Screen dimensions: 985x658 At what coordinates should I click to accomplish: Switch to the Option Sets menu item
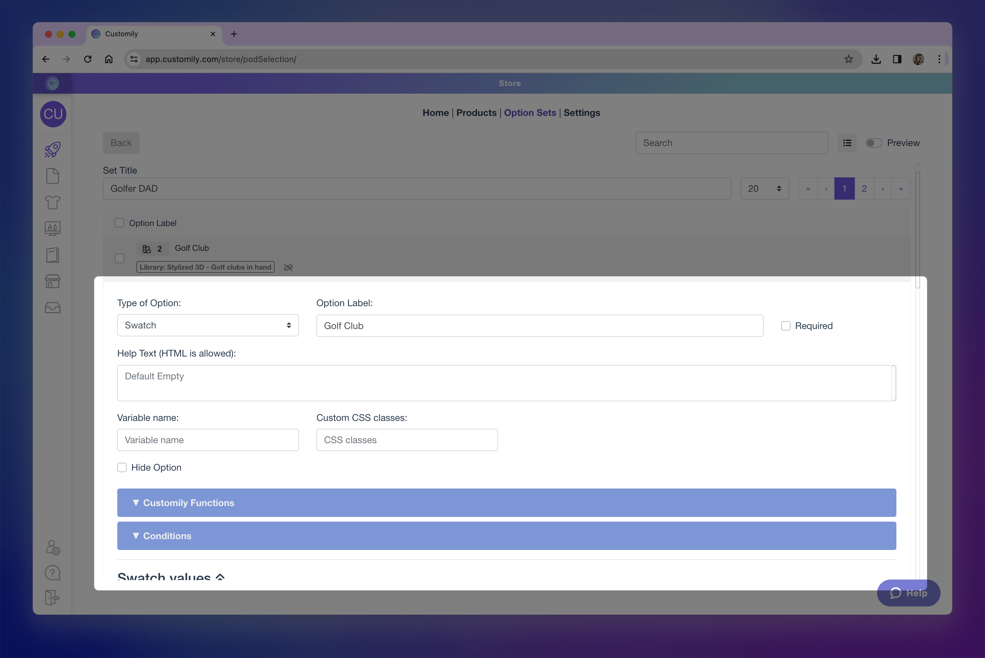(x=530, y=112)
